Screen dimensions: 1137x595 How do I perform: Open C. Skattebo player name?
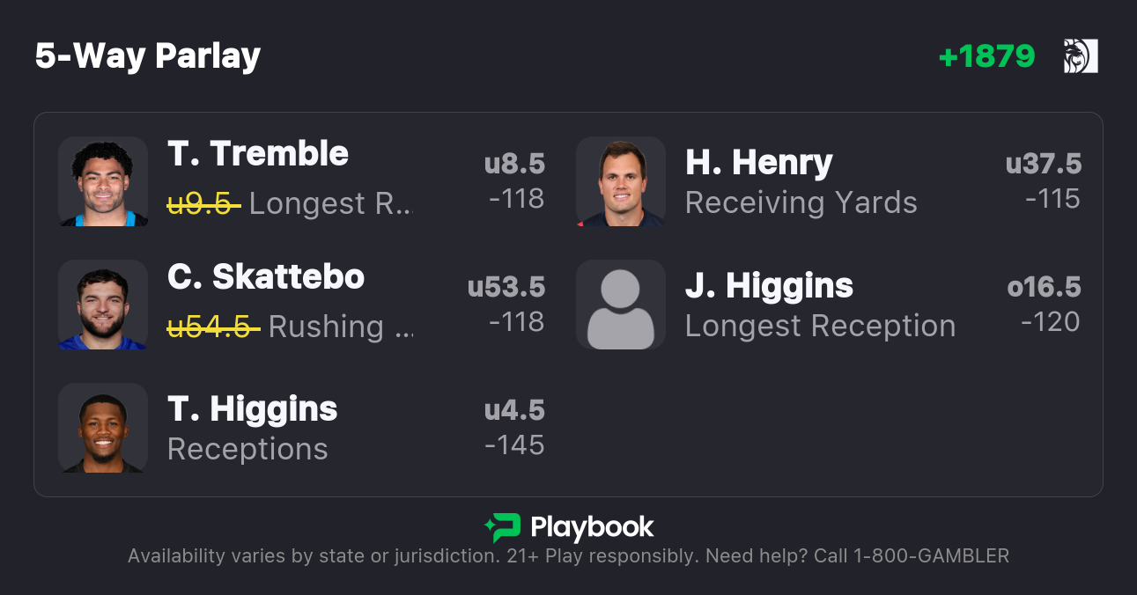point(266,277)
